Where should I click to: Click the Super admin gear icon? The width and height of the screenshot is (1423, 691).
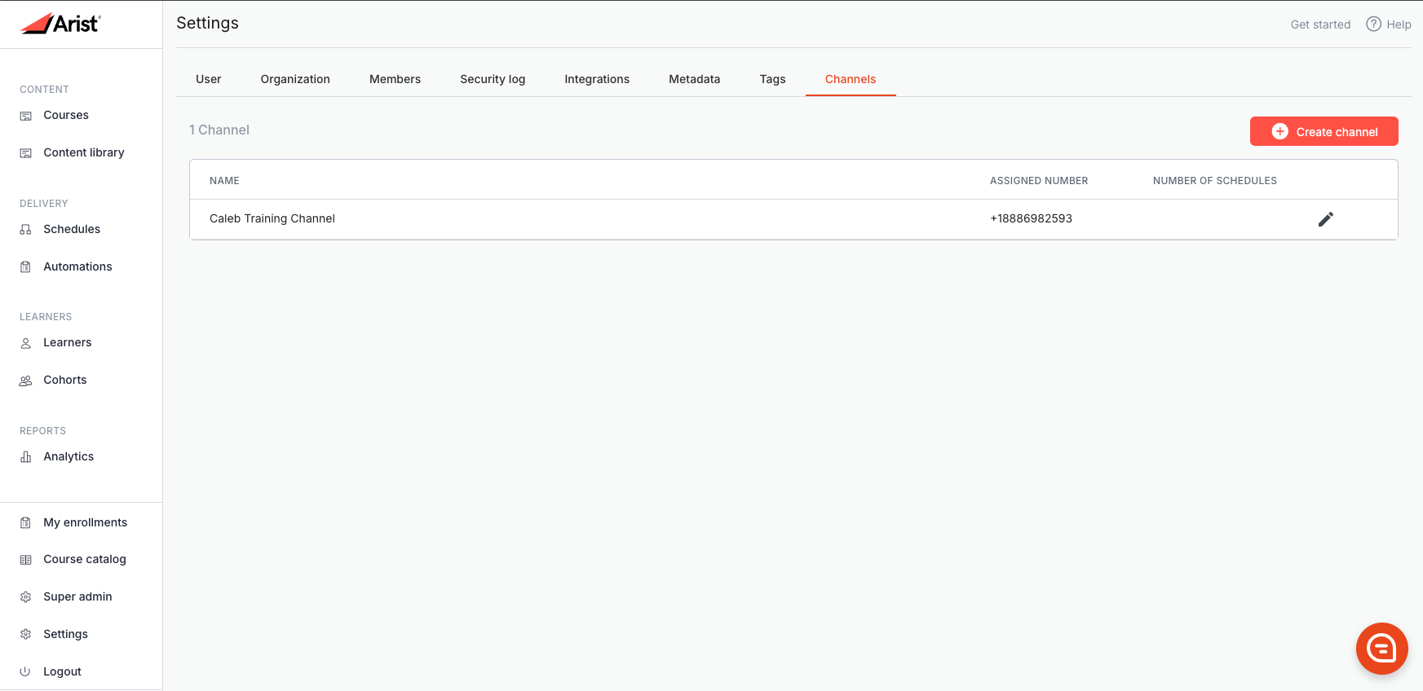[26, 597]
